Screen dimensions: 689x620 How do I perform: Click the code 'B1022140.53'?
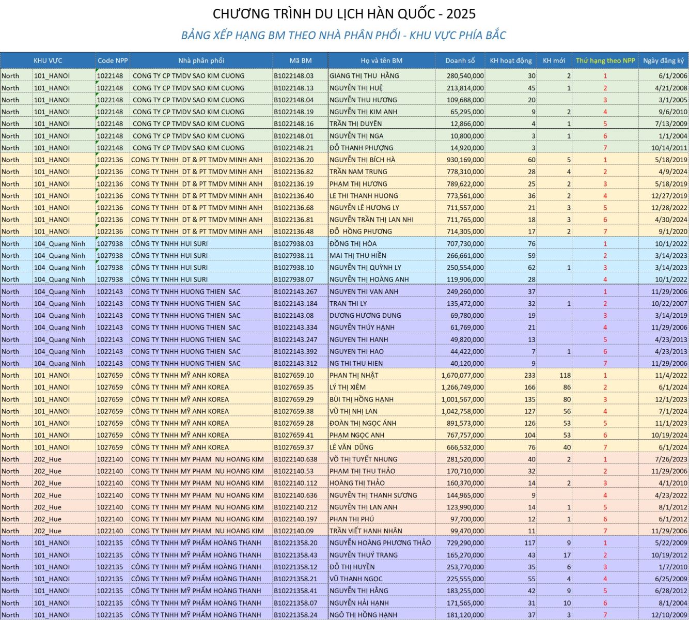[293, 471]
